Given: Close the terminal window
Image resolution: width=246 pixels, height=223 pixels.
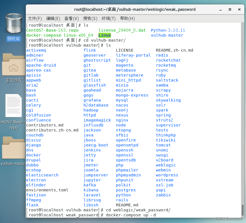Looking at the screenshot, I should coord(239,10).
